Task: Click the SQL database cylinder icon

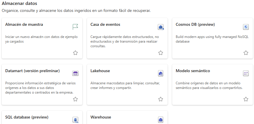Action: (x=75, y=120)
